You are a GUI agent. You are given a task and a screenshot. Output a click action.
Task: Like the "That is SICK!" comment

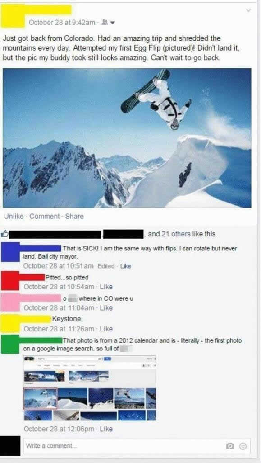(126, 266)
